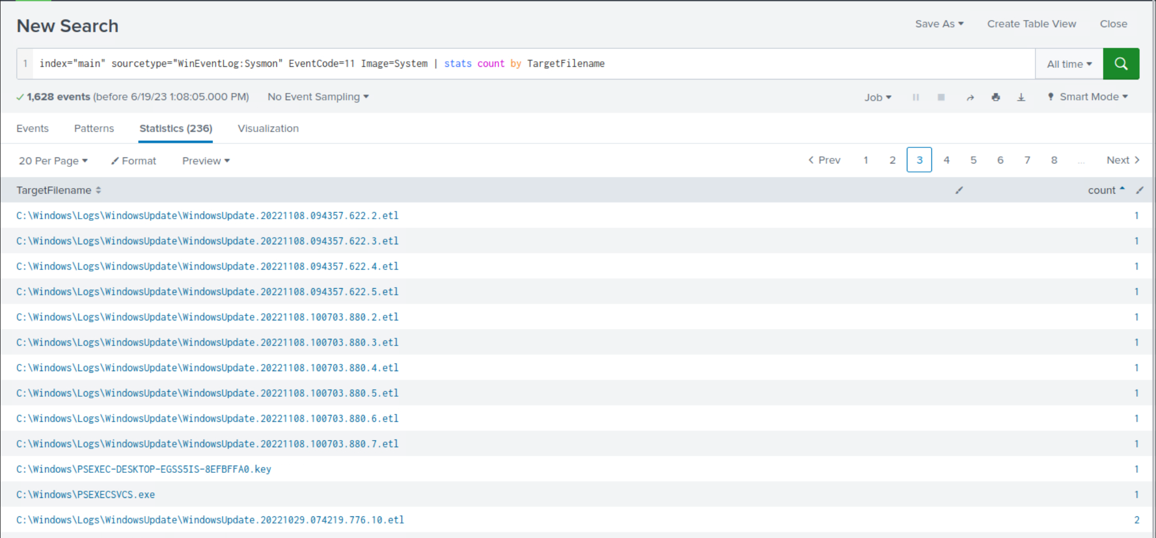The image size is (1156, 538).
Task: Edit count column with pencil icon
Action: (1139, 190)
